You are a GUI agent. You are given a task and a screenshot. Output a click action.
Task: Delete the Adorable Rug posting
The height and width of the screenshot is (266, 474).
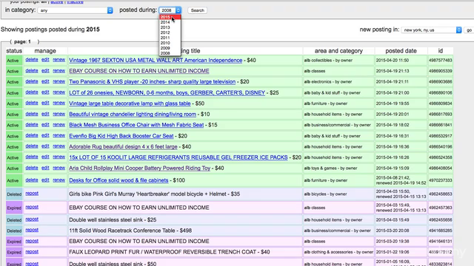[32, 146]
